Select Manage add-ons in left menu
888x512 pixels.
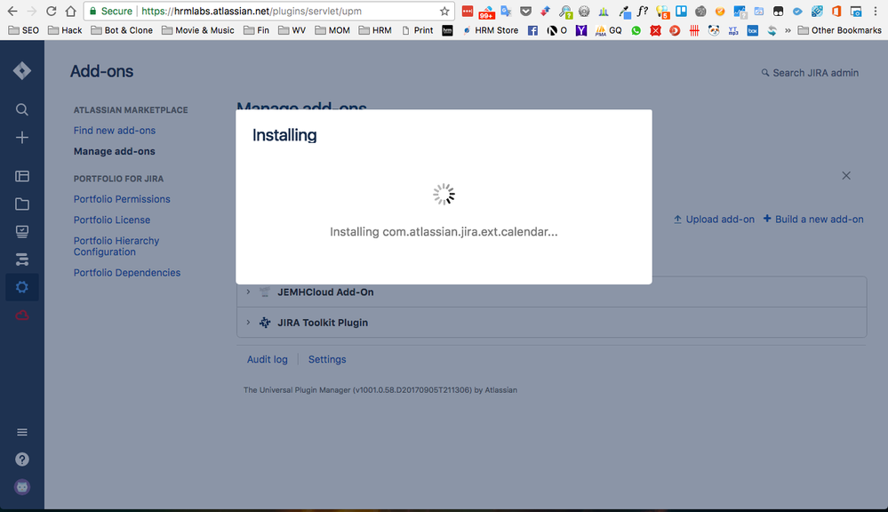point(115,151)
